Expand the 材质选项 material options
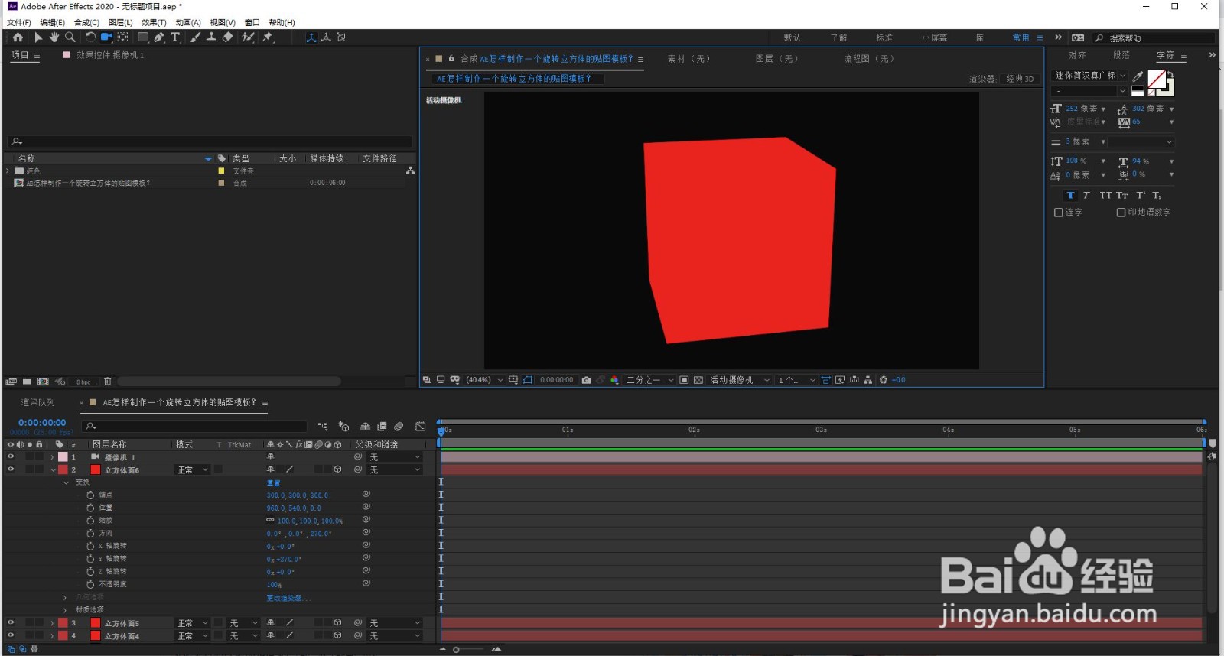This screenshot has width=1224, height=656. click(x=65, y=610)
